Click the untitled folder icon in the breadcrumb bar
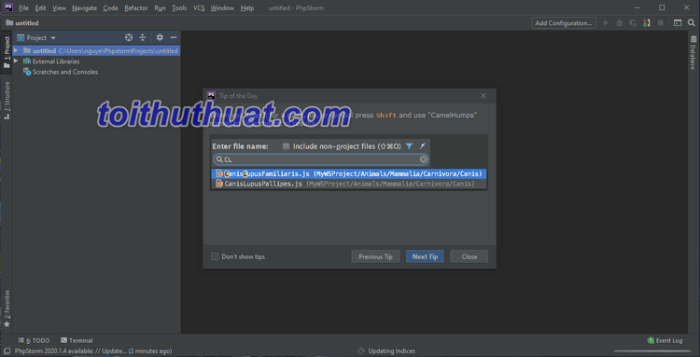Image resolution: width=700 pixels, height=357 pixels. coord(9,22)
